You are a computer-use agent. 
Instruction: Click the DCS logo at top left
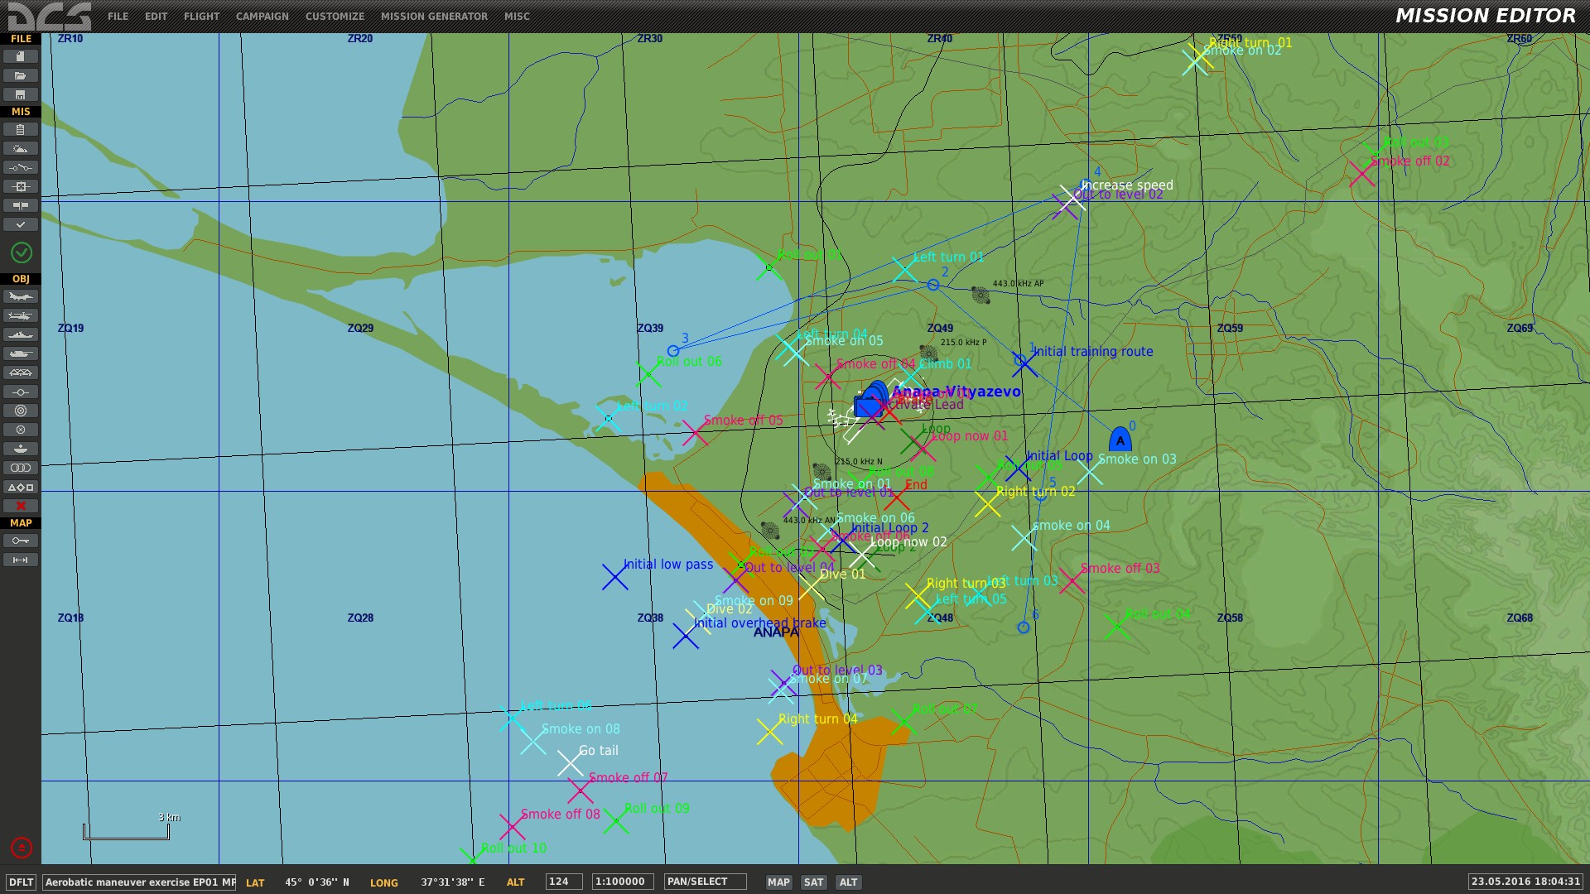click(50, 16)
